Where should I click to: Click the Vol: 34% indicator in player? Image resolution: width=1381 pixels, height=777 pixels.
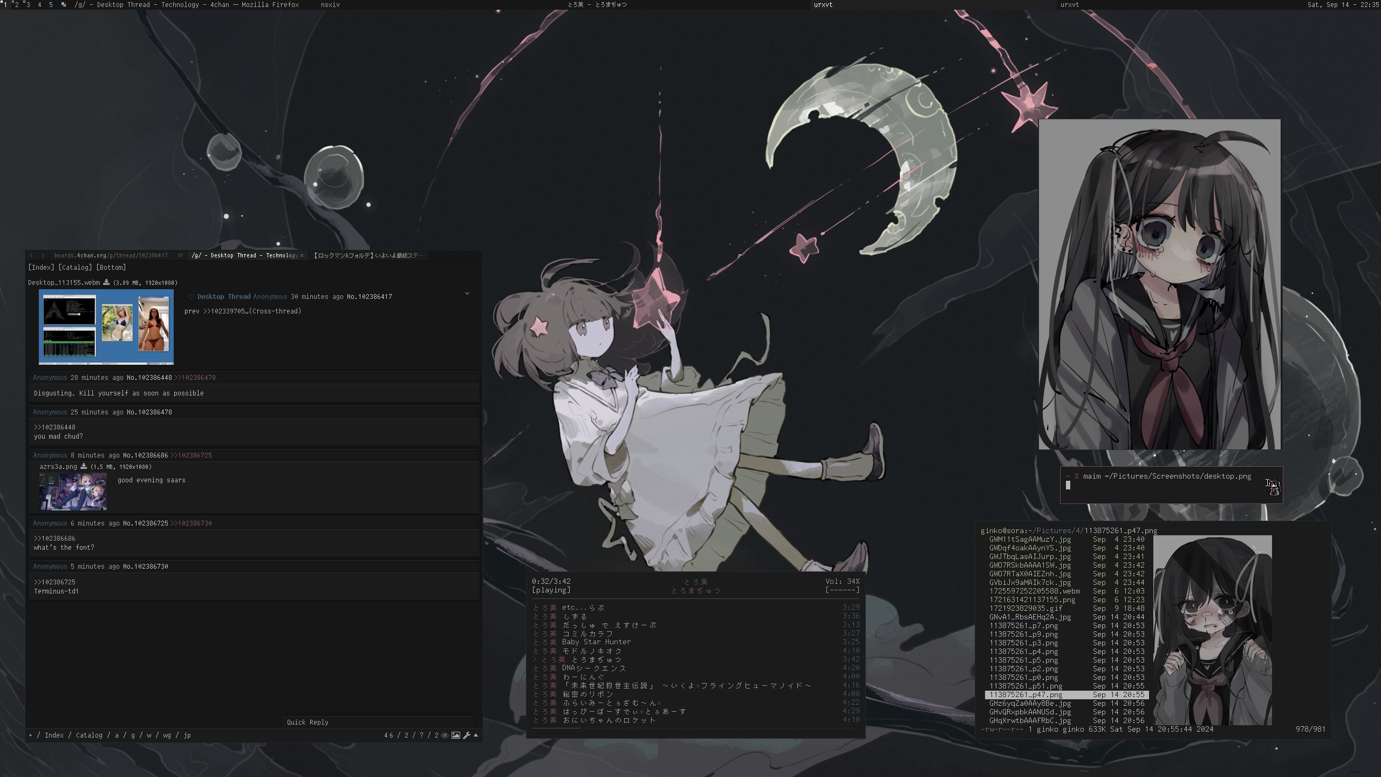tap(842, 581)
